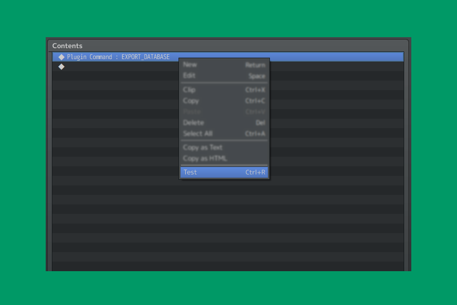This screenshot has height=305, width=457.
Task: Select Edit in the context menu
Action: pos(224,76)
